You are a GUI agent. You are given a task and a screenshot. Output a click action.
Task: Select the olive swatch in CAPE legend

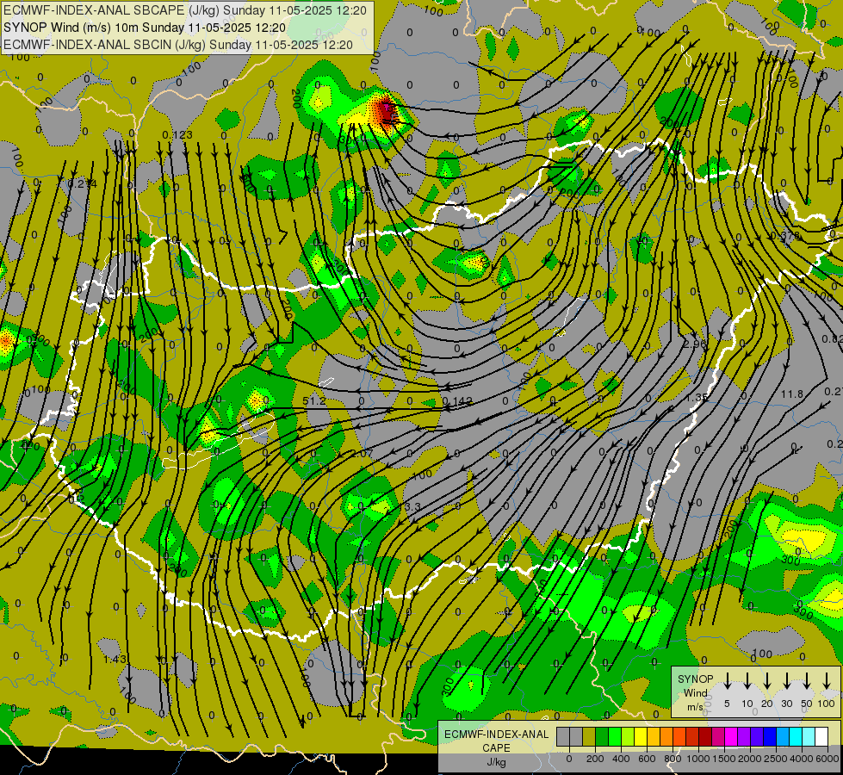pyautogui.click(x=589, y=737)
